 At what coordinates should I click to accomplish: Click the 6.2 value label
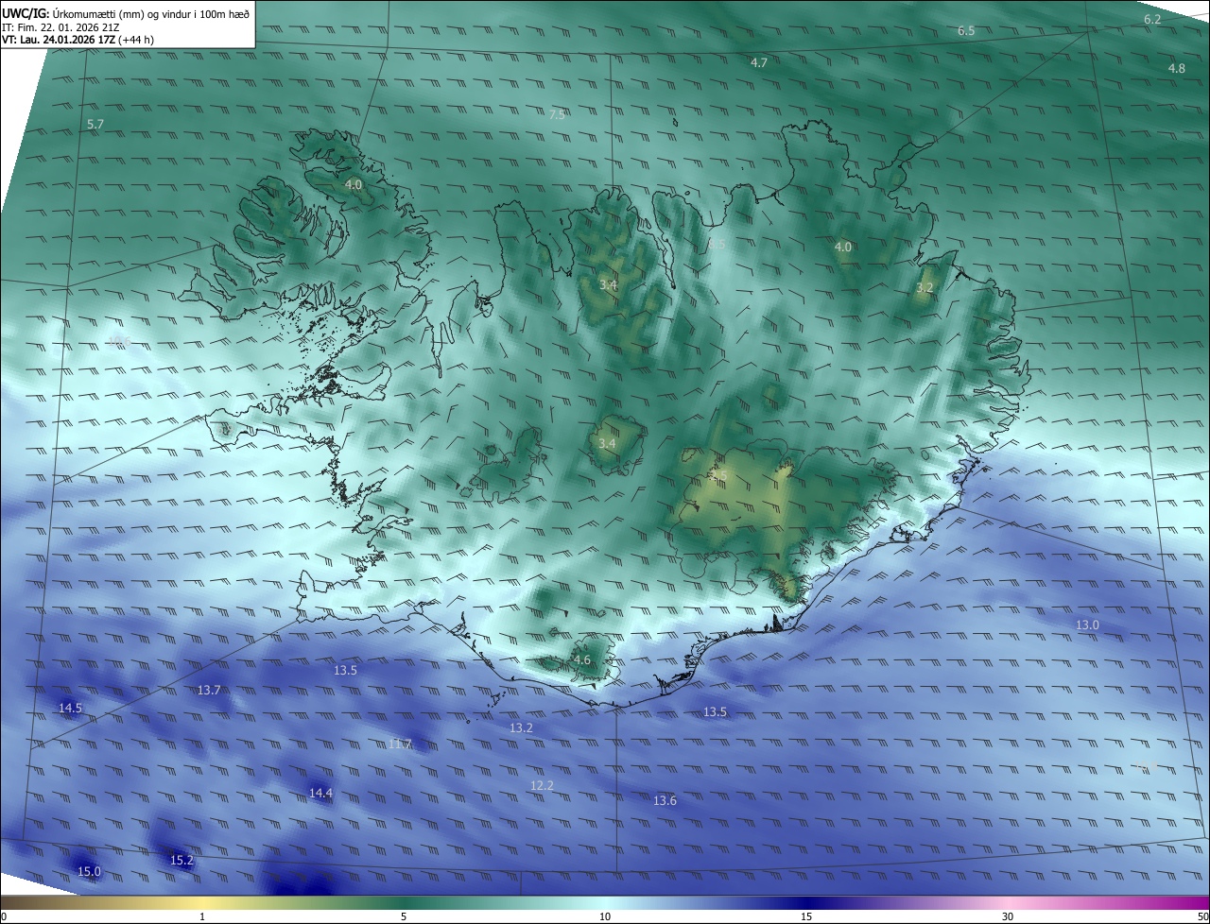[1152, 19]
